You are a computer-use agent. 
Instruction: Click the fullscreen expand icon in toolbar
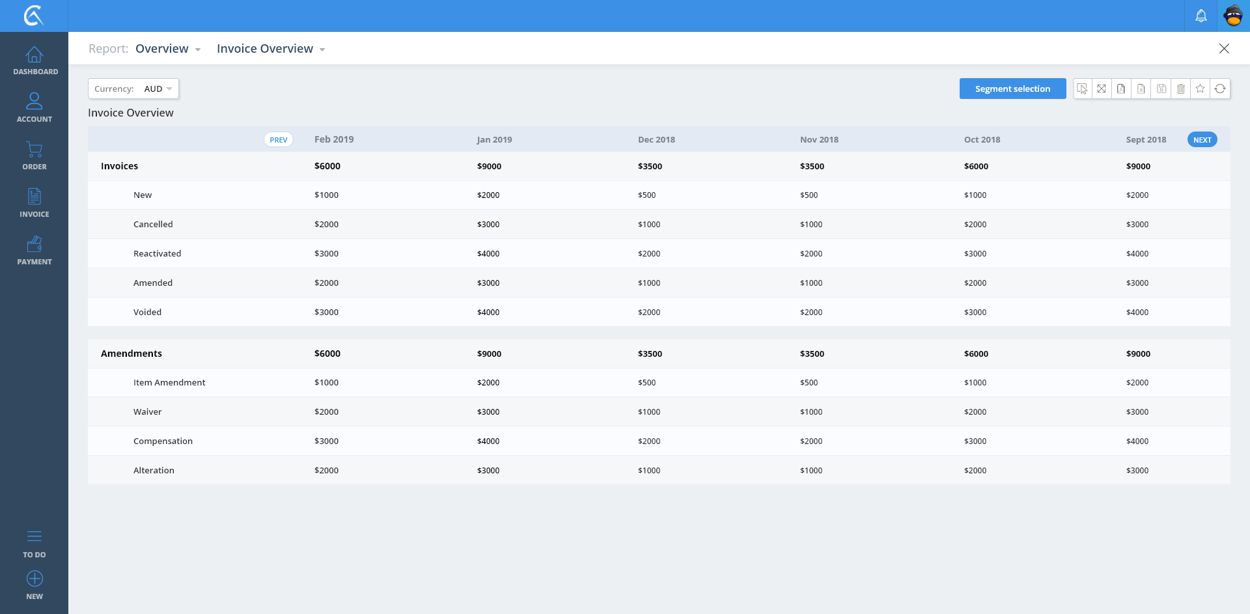[x=1102, y=89]
